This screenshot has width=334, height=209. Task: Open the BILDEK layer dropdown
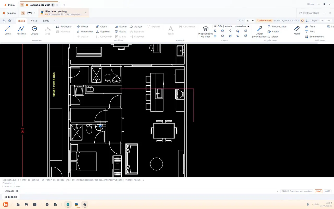pyautogui.click(x=231, y=26)
